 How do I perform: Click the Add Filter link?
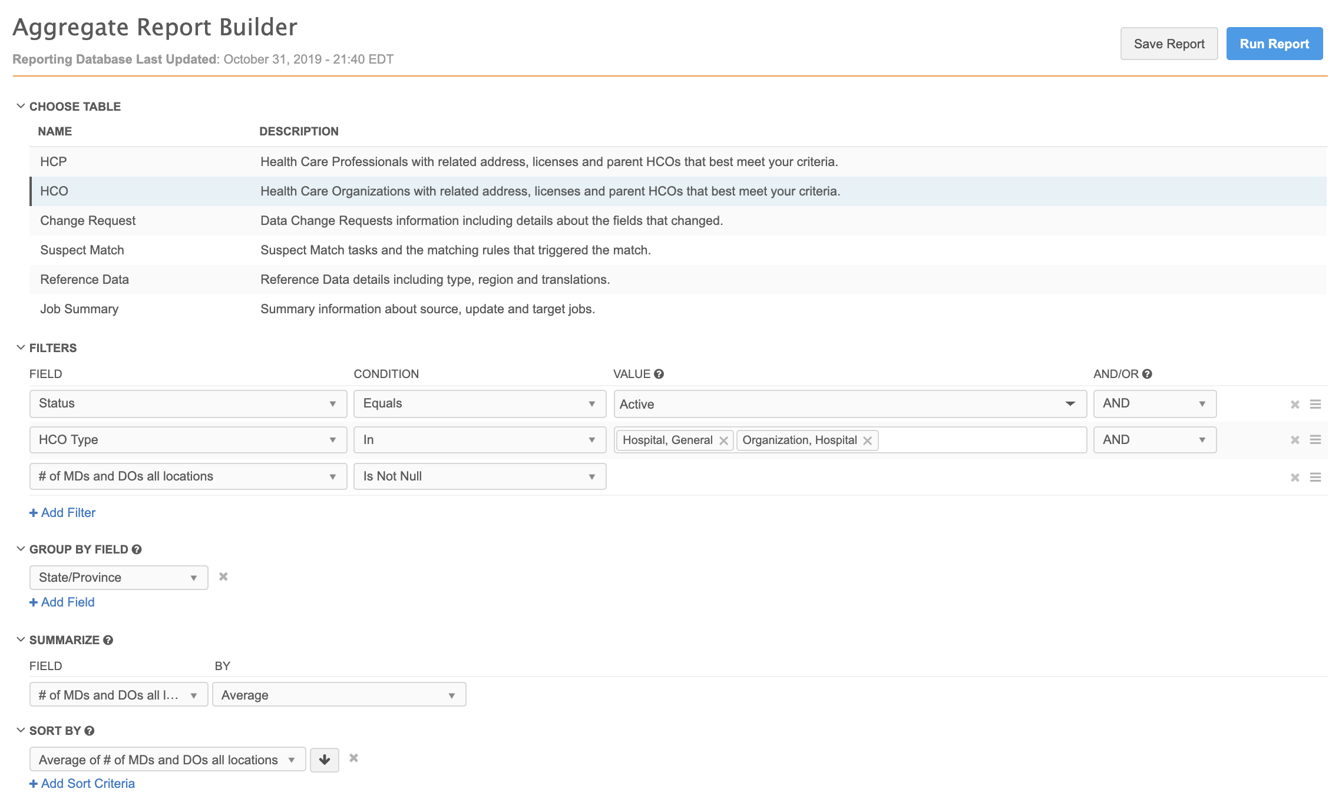coord(62,513)
